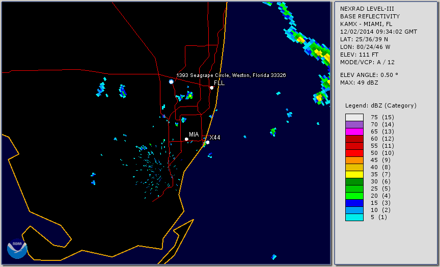Click the '12/02/2014 09:34:02 GMT' timestamp
440x267 pixels.
coord(378,32)
